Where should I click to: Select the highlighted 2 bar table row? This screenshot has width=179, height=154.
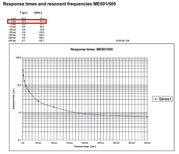tap(27, 21)
